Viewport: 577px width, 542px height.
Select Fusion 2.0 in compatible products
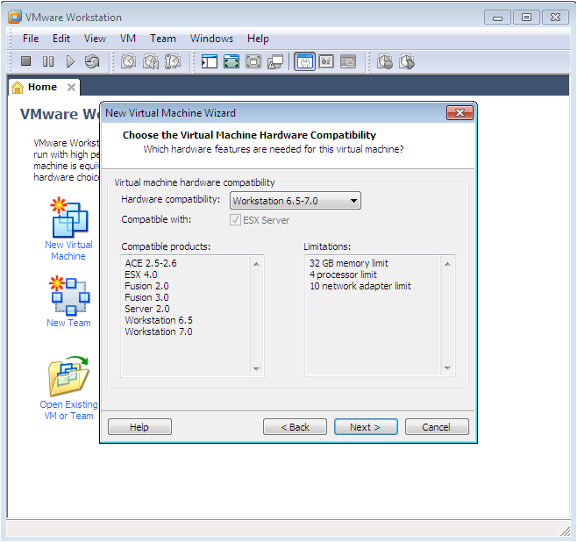click(146, 286)
